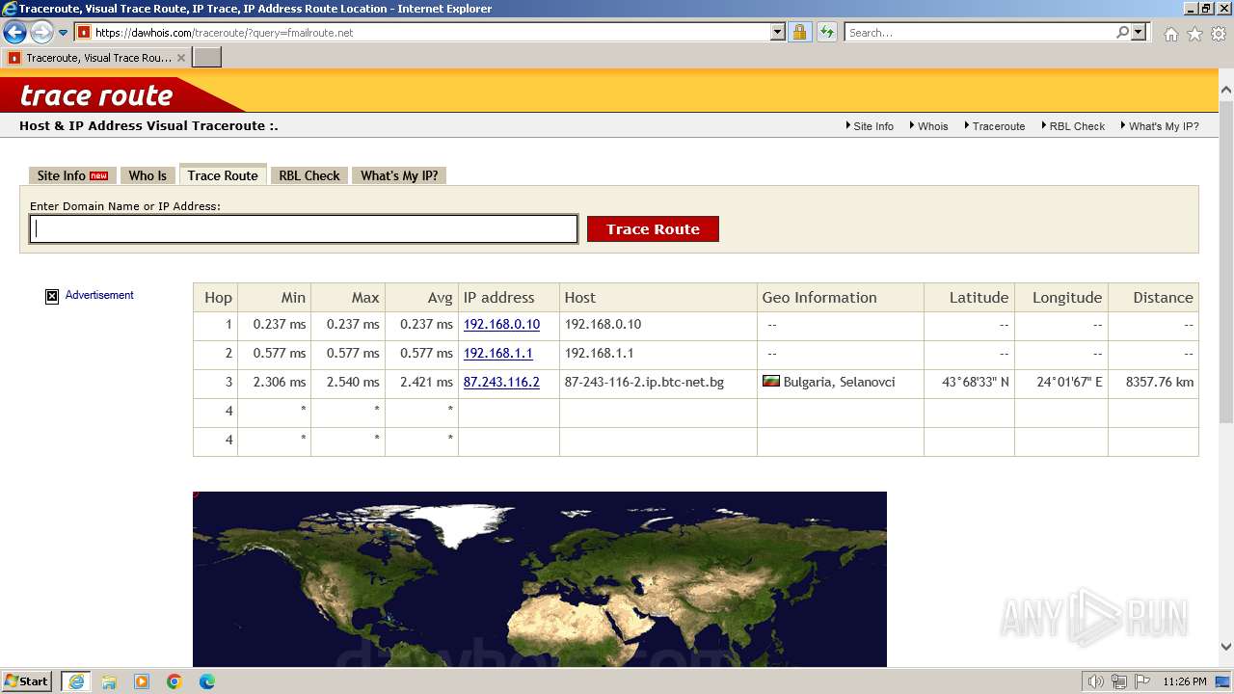Click the system clock 11:26 PM

click(x=1185, y=681)
